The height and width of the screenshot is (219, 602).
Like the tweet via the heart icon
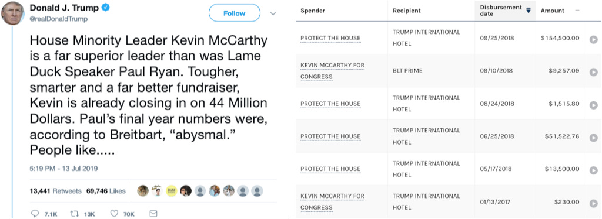[113, 214]
